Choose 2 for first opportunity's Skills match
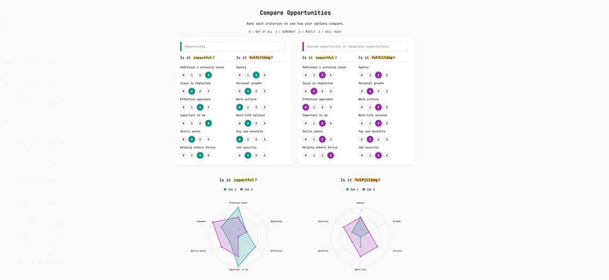The image size is (609, 280). tap(200, 139)
